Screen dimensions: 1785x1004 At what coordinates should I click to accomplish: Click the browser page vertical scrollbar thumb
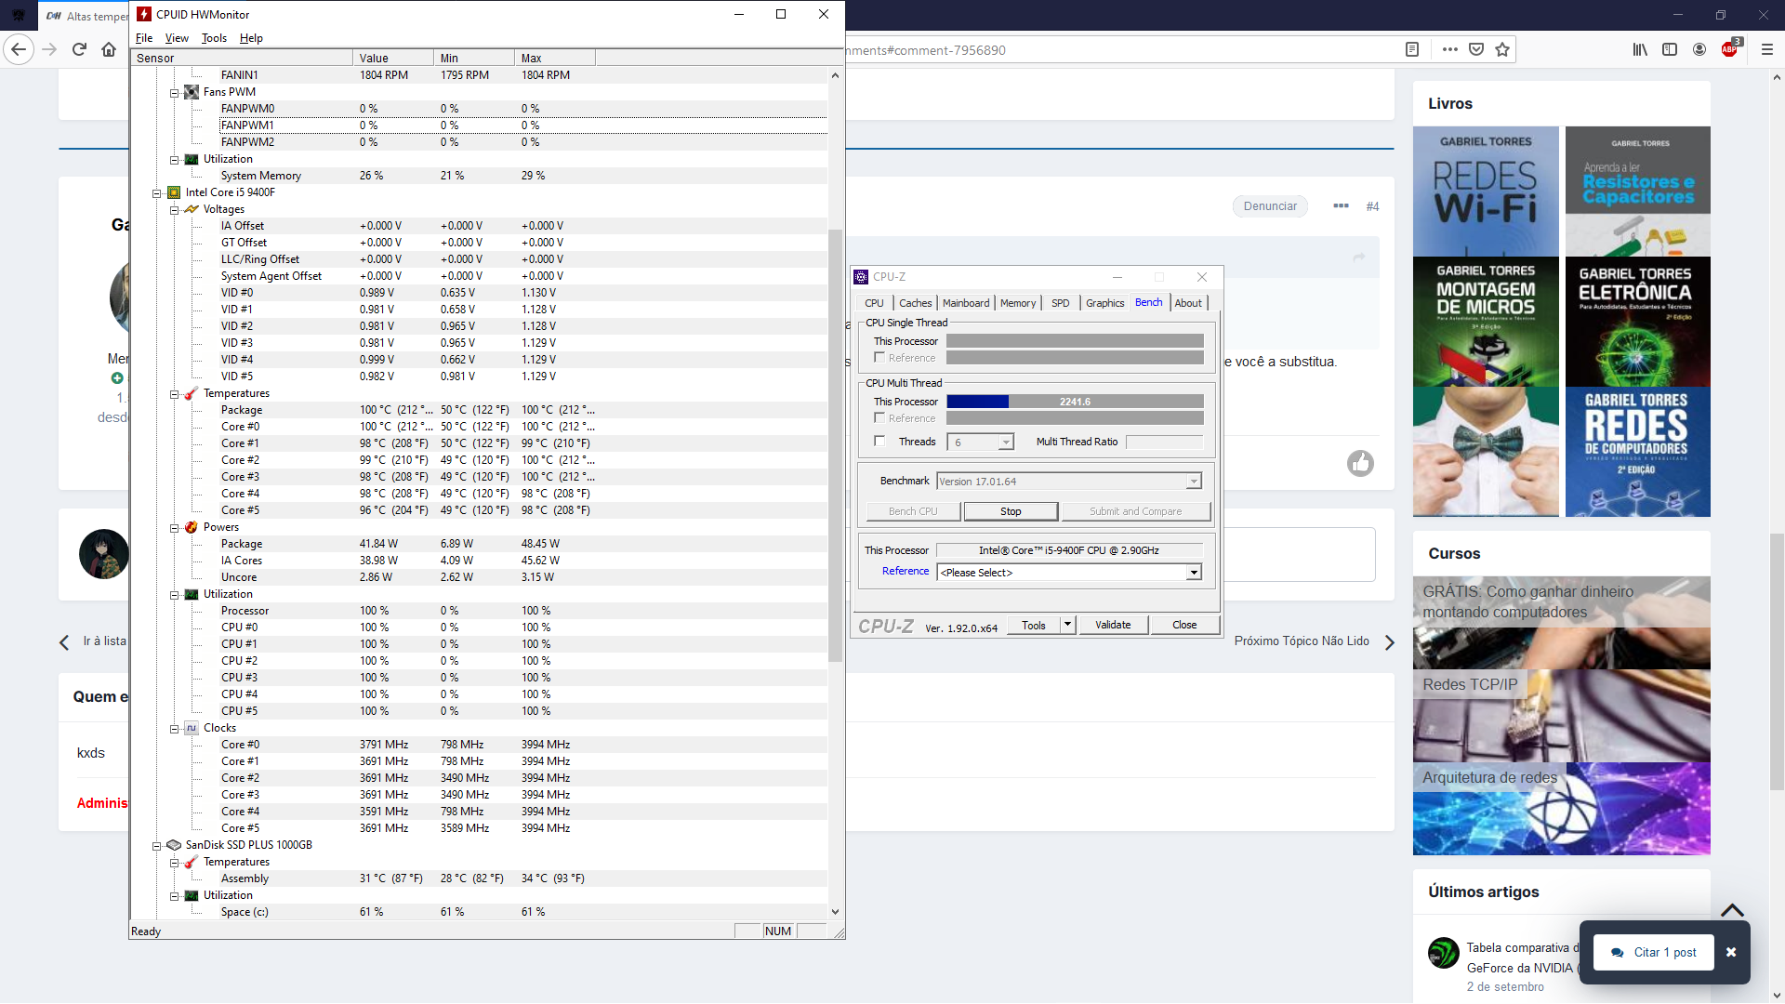1777,661
